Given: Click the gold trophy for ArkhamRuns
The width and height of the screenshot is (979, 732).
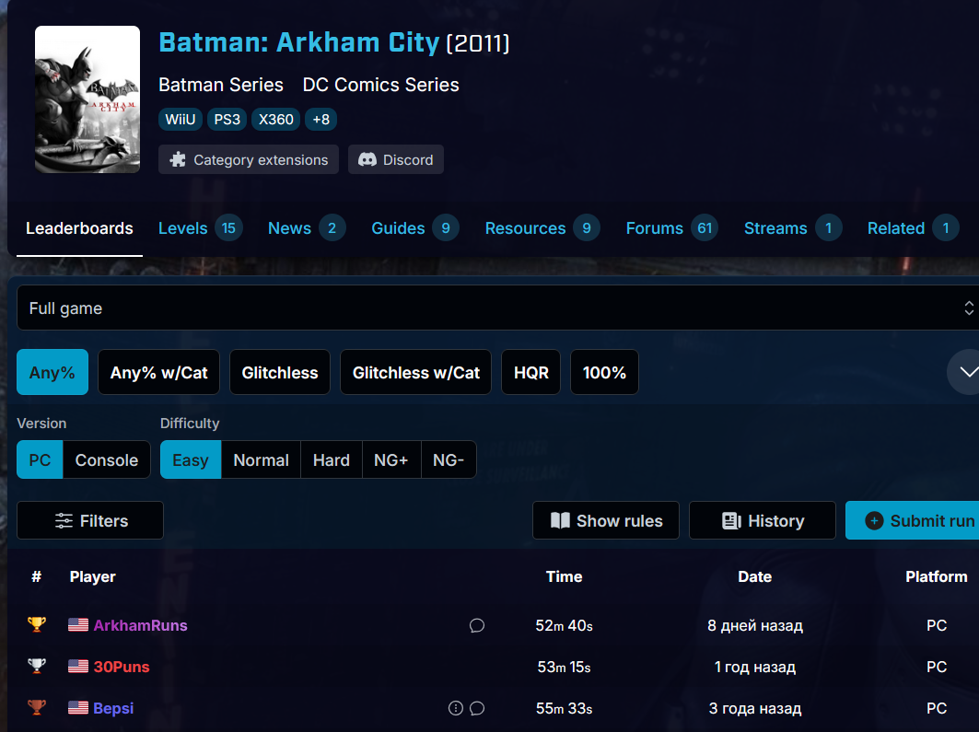Looking at the screenshot, I should (37, 624).
